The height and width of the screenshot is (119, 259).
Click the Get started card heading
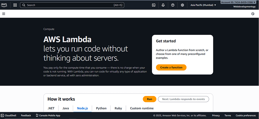[x=166, y=41]
